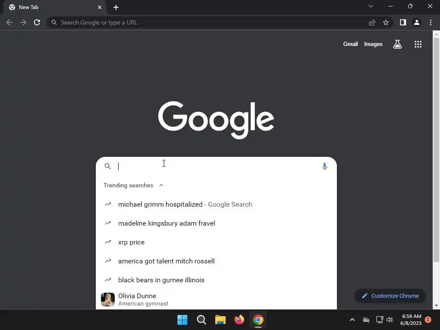440x330 pixels.
Task: Open Firefox from the taskbar
Action: 239,320
